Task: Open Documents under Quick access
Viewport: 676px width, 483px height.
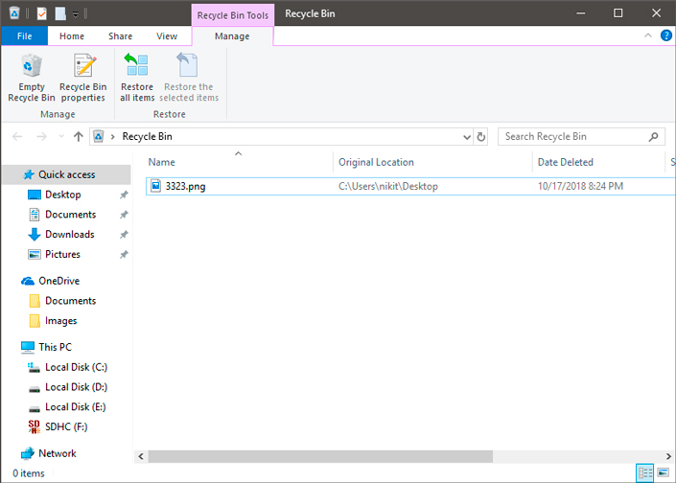Action: point(71,215)
